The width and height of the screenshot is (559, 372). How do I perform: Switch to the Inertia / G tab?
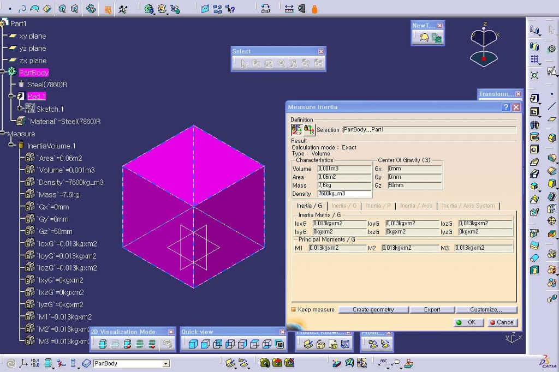point(309,206)
